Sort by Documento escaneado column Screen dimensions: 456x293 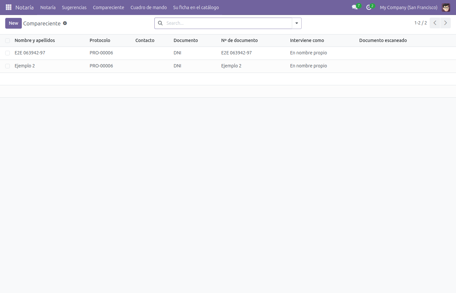(383, 40)
